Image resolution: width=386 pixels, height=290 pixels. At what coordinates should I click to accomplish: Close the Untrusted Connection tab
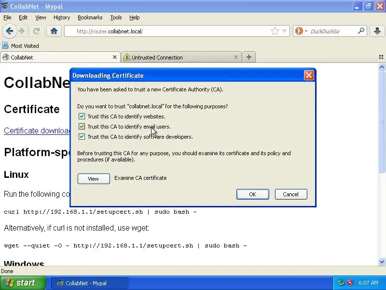[x=235, y=57]
